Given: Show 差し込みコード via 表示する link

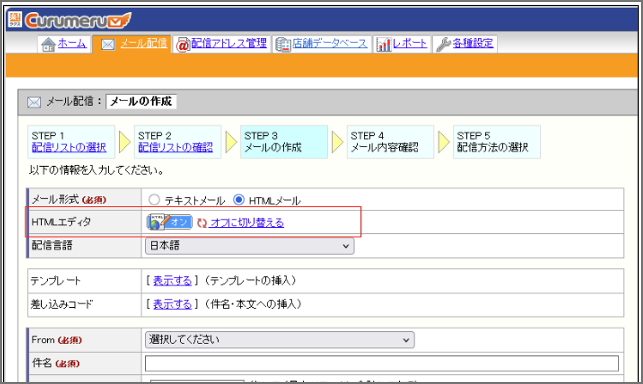Looking at the screenshot, I should (x=172, y=304).
